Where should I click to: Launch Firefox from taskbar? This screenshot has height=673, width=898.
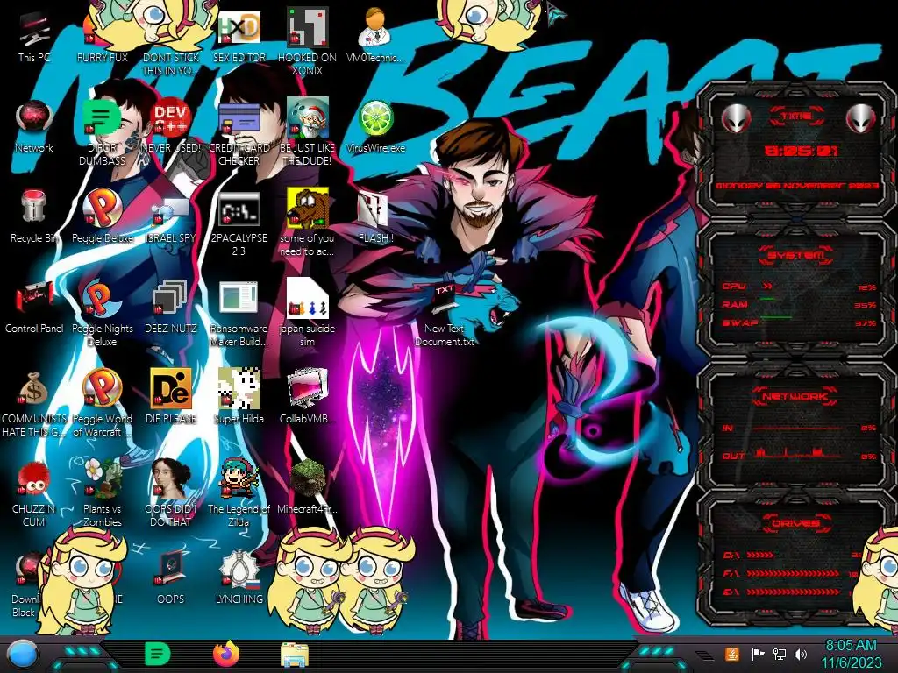[x=226, y=654]
